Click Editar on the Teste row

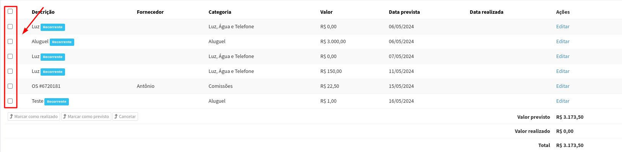563,101
